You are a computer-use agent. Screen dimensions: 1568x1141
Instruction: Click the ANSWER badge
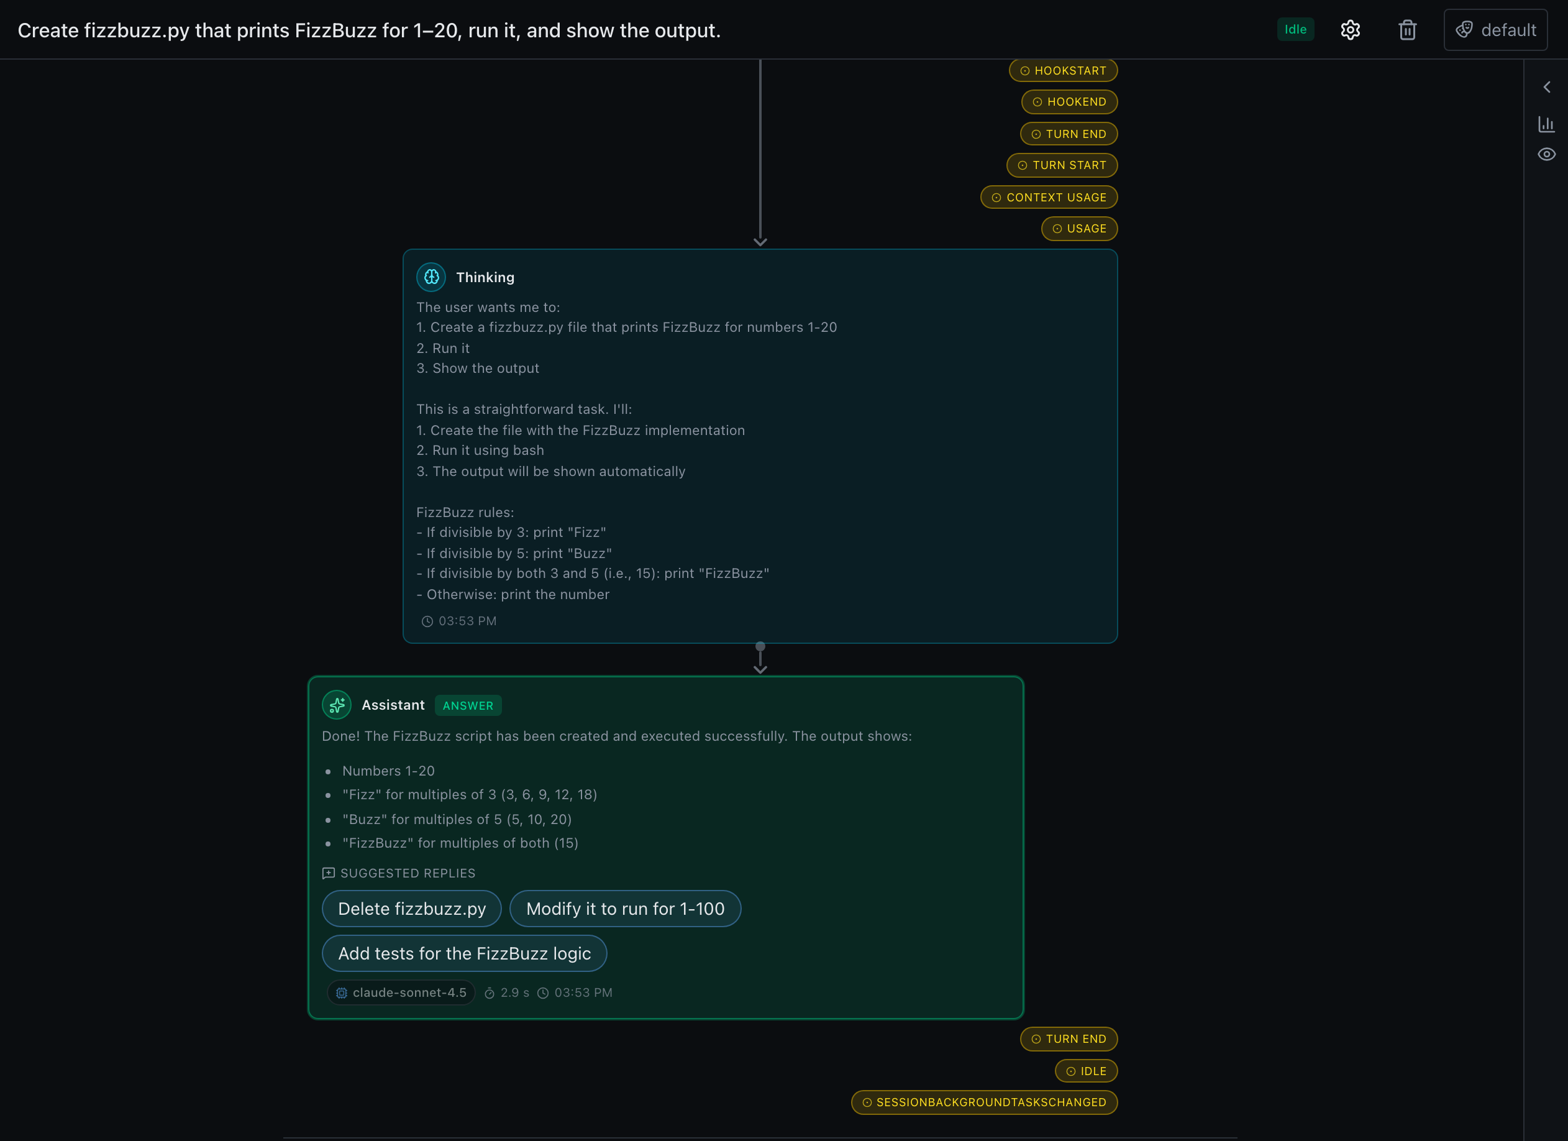pos(468,706)
